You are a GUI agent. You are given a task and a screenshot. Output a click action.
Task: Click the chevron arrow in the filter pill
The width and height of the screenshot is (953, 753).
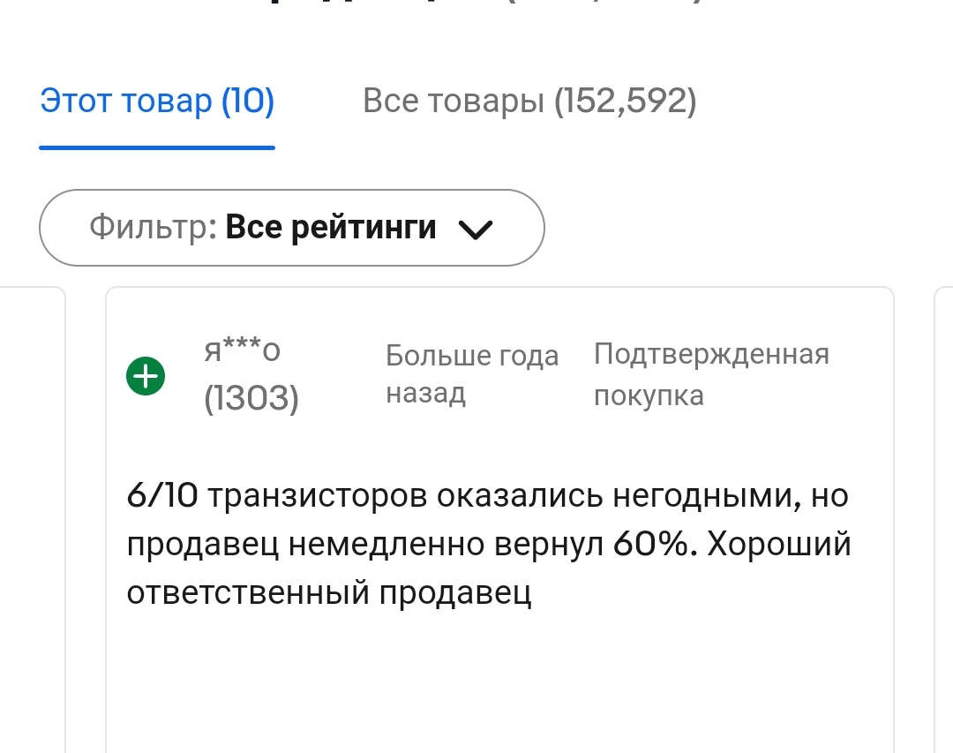pyautogui.click(x=476, y=230)
